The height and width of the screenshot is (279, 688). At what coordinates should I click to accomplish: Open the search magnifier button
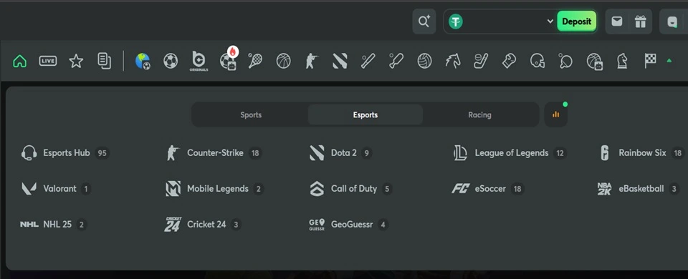coord(424,21)
